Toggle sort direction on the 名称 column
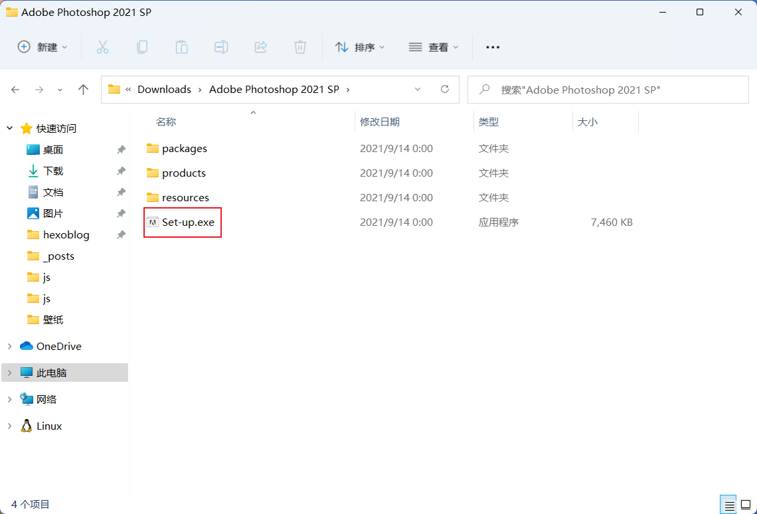Image resolution: width=757 pixels, height=514 pixels. tap(165, 122)
